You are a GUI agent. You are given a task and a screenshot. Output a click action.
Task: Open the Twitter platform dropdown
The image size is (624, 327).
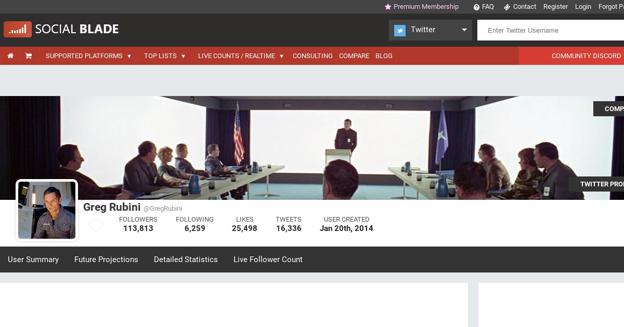click(431, 30)
